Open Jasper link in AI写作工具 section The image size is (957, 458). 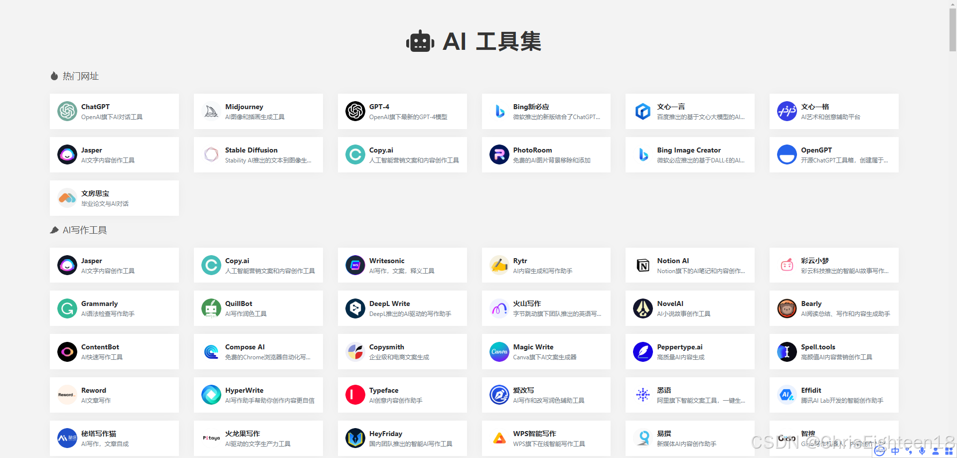[x=114, y=265]
